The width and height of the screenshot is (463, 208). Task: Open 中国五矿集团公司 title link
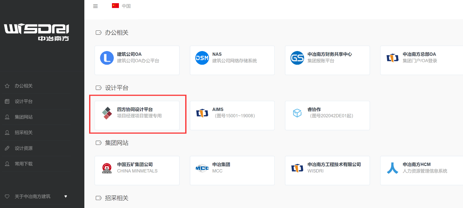coord(135,165)
